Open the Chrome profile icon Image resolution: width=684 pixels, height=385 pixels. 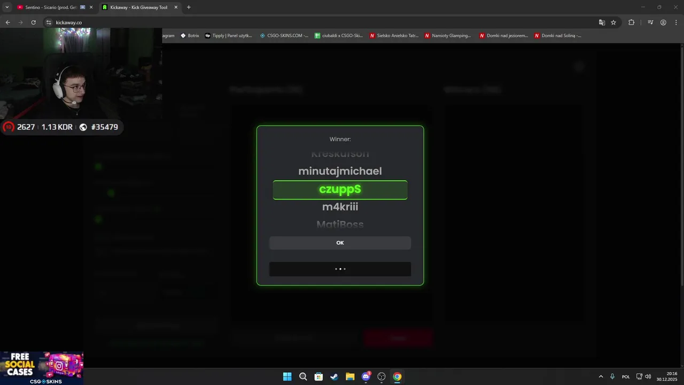pyautogui.click(x=663, y=22)
